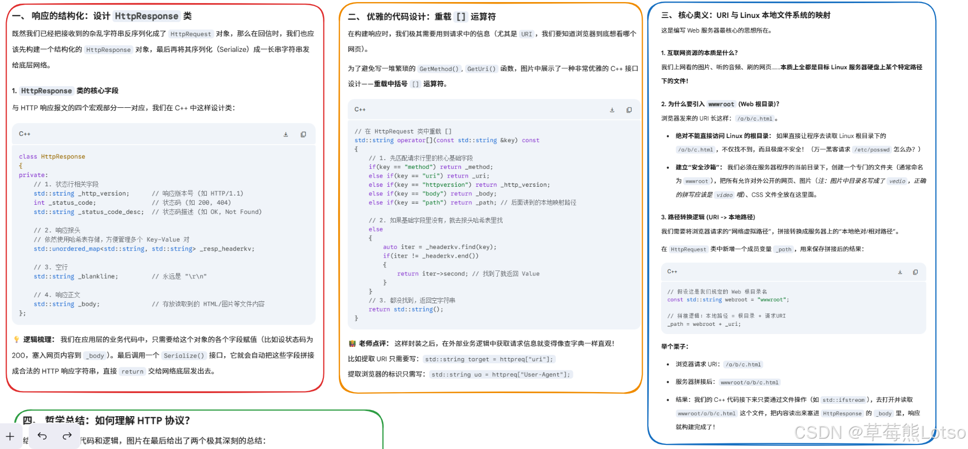The image size is (968, 449).
Task: Select heading "二、优雅的代码设计：重载 [] 运算符"
Action: pos(422,16)
